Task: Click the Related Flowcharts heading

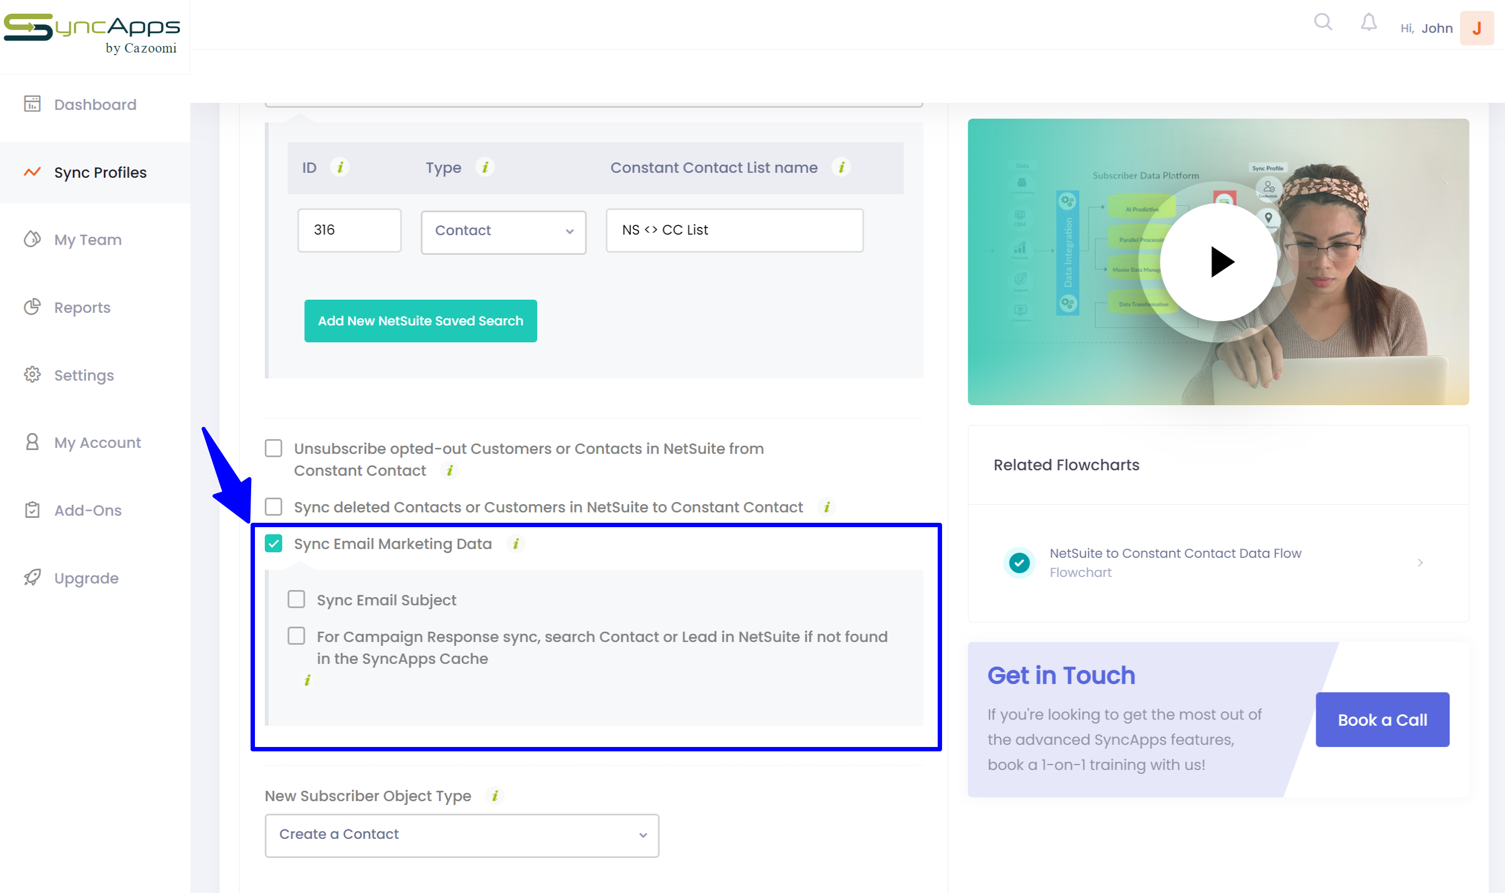Action: (1066, 465)
